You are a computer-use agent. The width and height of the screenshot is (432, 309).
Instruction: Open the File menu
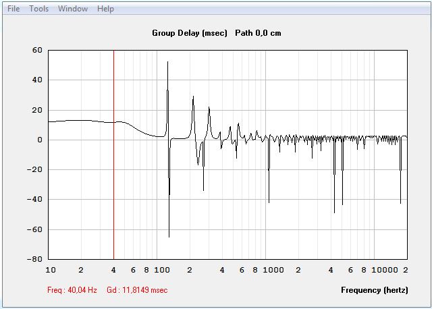click(13, 9)
